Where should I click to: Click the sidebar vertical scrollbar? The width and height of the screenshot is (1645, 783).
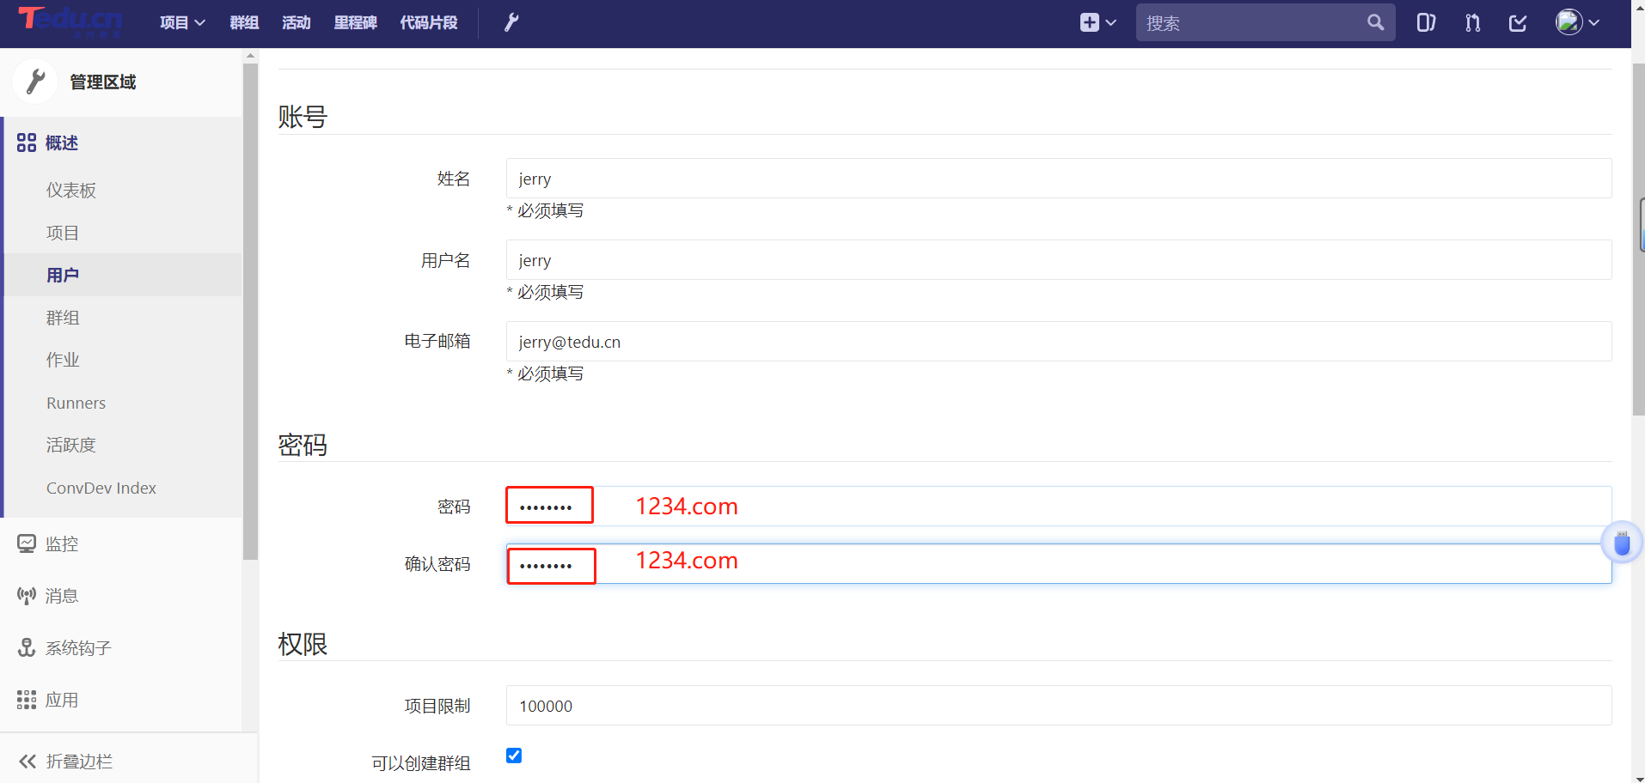[250, 309]
